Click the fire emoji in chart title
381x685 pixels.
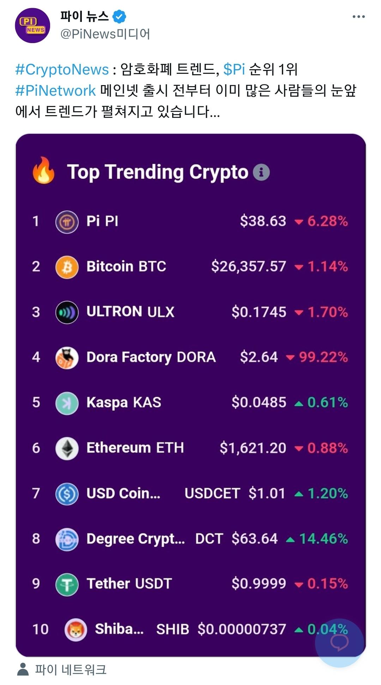[x=44, y=171]
